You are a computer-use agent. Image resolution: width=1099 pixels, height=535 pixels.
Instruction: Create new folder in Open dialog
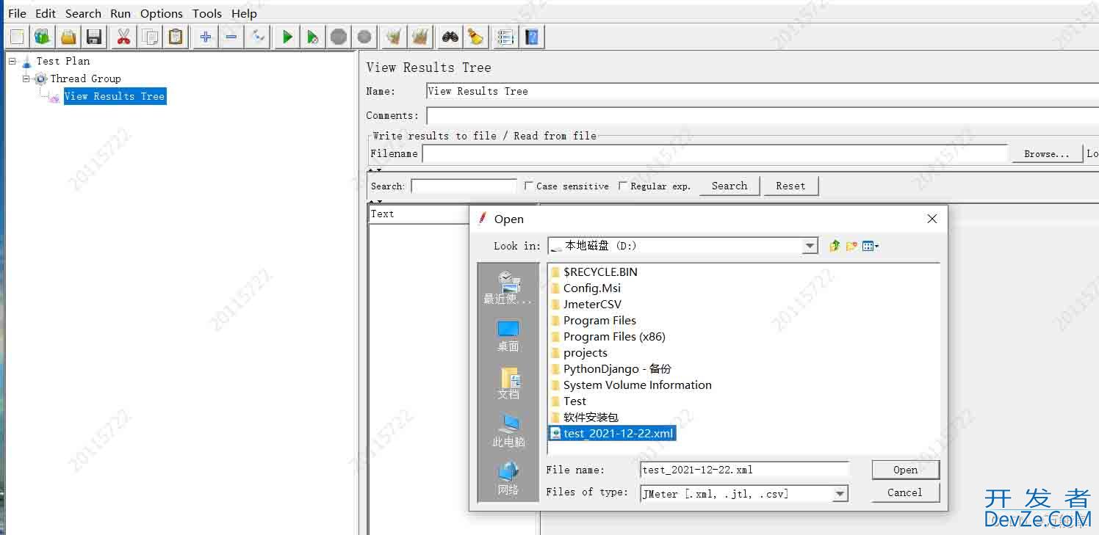coord(851,246)
